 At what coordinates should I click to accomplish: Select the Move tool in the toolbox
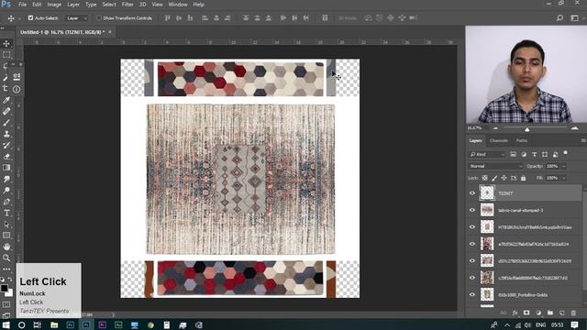point(6,44)
